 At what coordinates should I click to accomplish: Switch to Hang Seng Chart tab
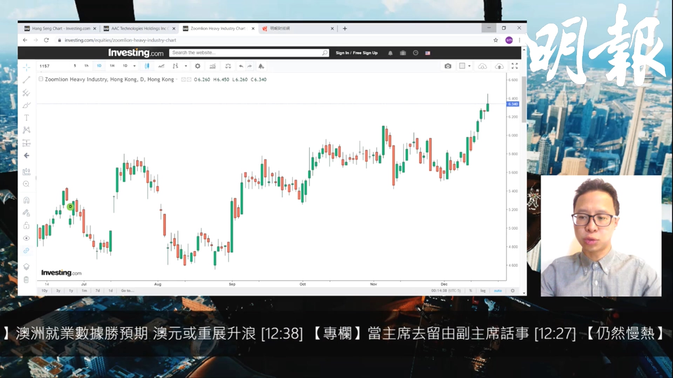(60, 28)
